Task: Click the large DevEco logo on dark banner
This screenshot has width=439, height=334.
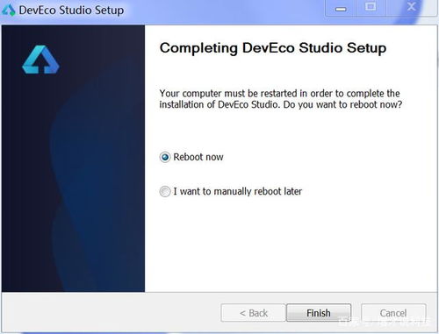Action: point(40,60)
